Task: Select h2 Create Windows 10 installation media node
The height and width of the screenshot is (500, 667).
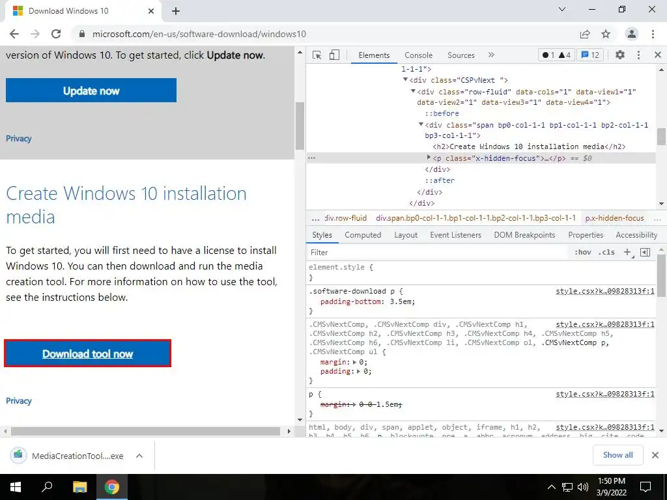Action: [529, 146]
